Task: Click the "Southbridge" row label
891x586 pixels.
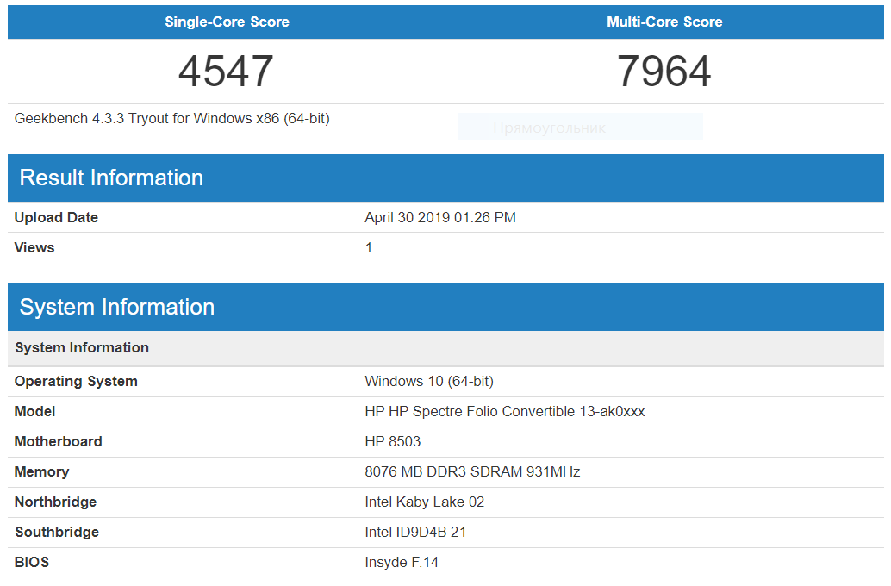Action: point(57,532)
